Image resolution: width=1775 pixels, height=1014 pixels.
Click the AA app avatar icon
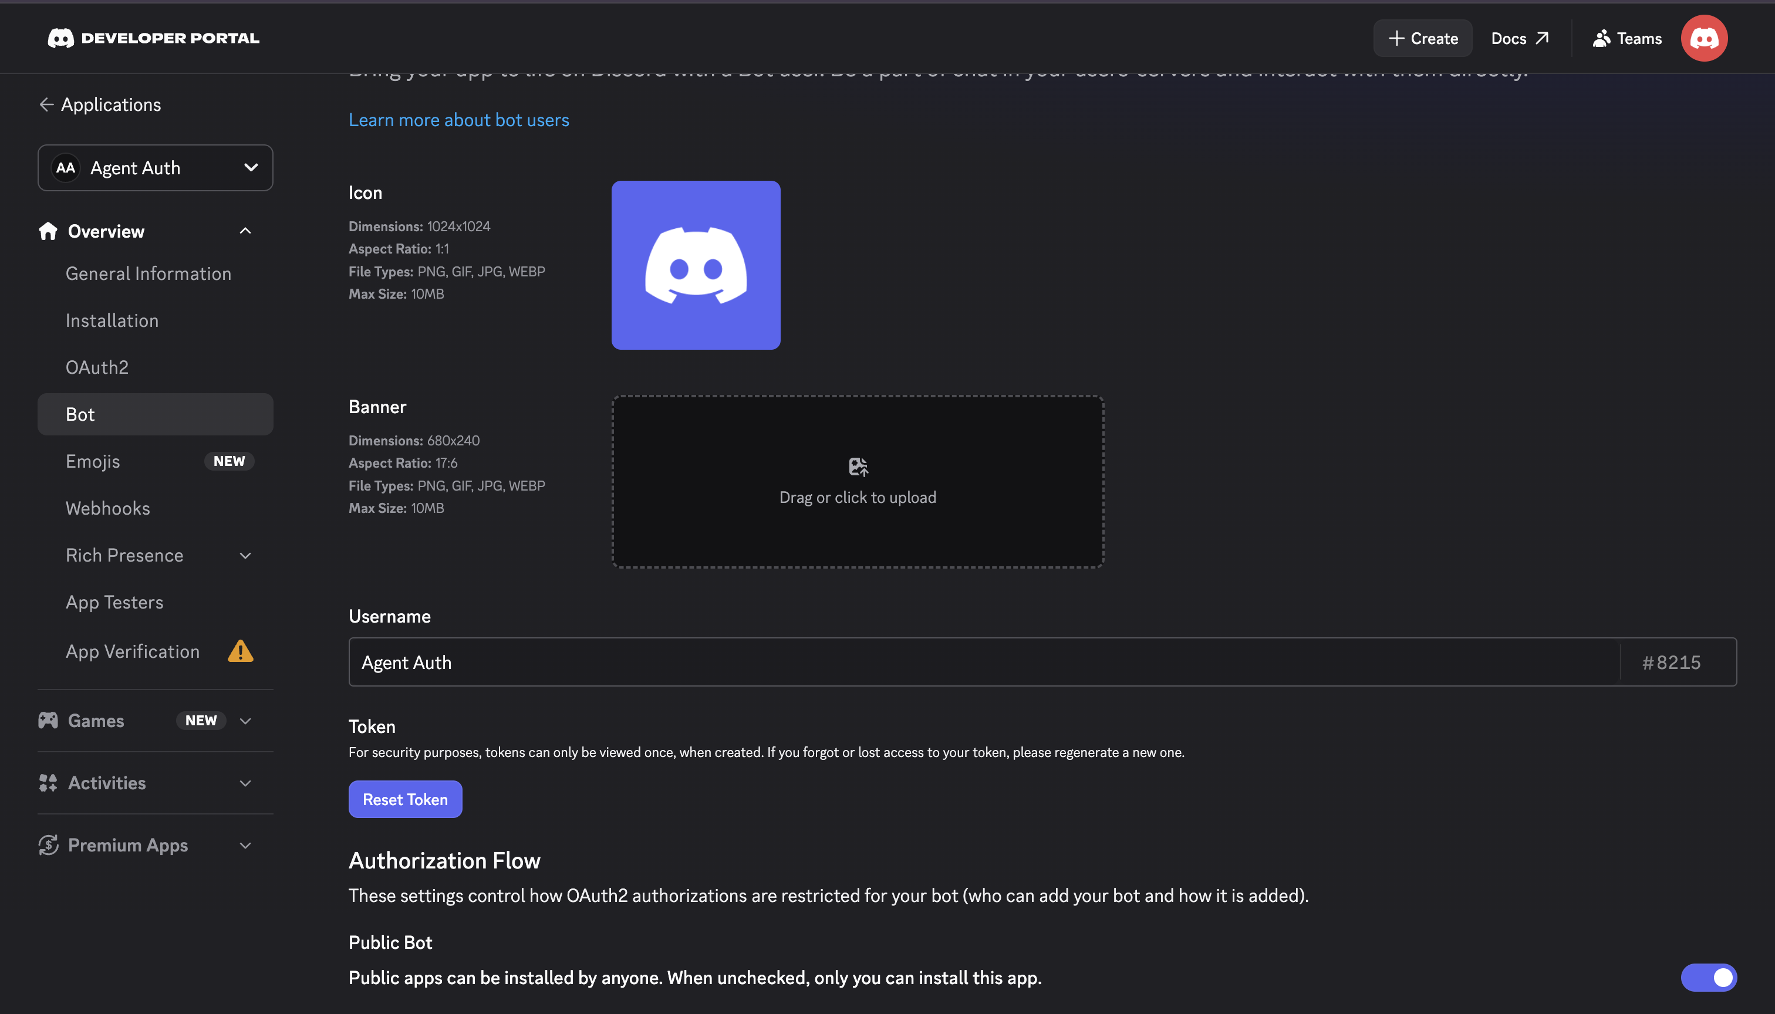[66, 168]
